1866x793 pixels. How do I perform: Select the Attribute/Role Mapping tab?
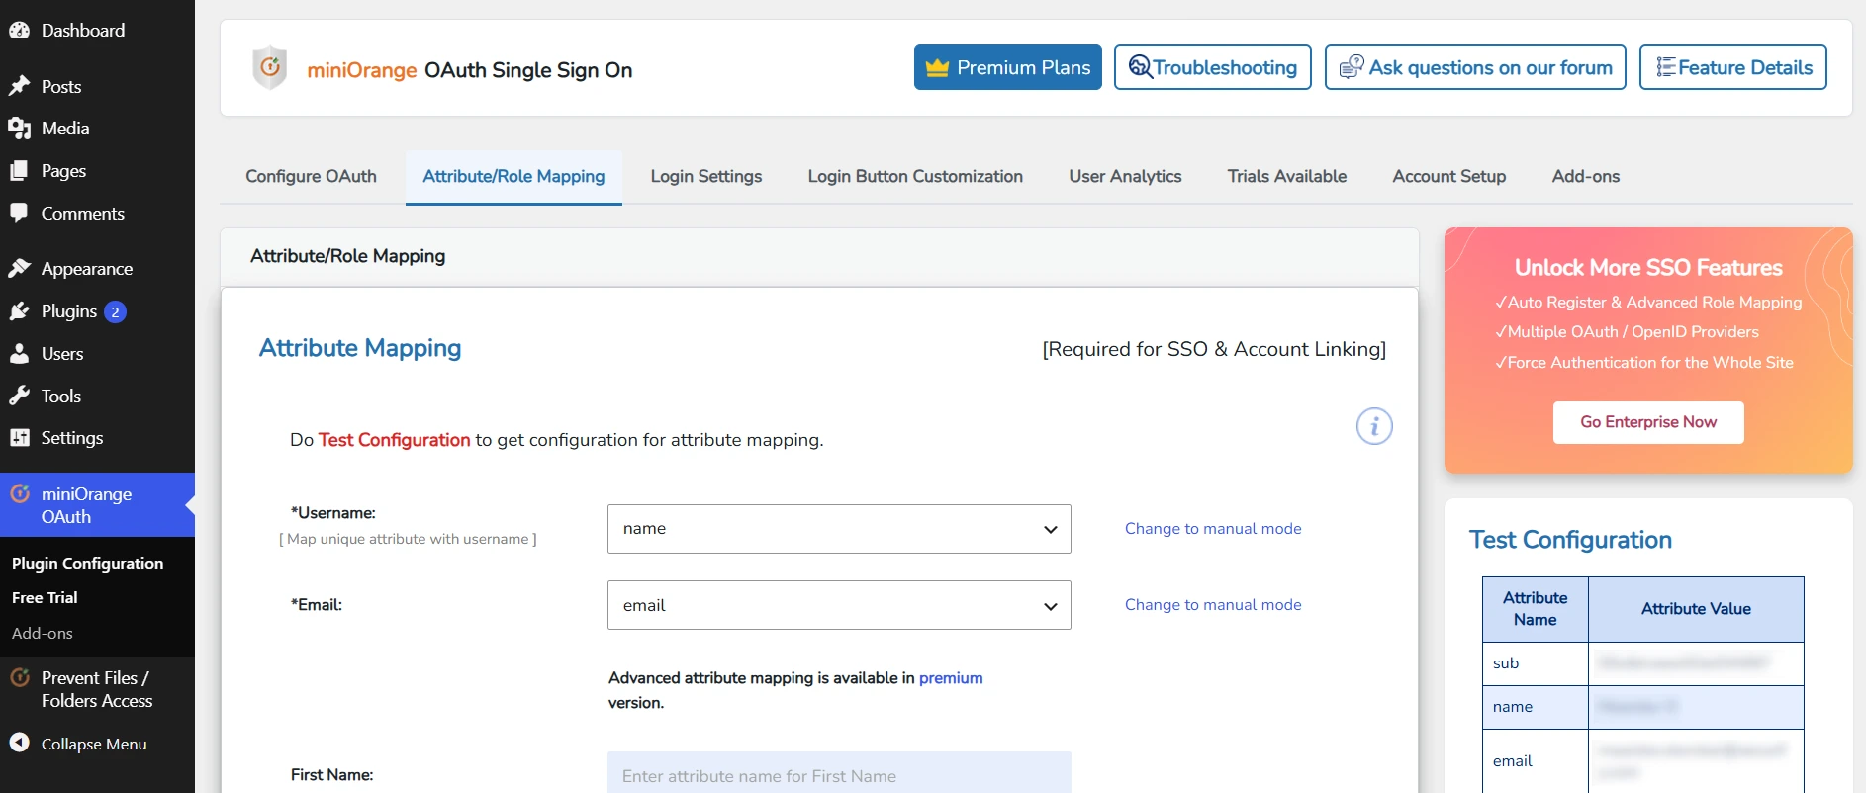513,177
